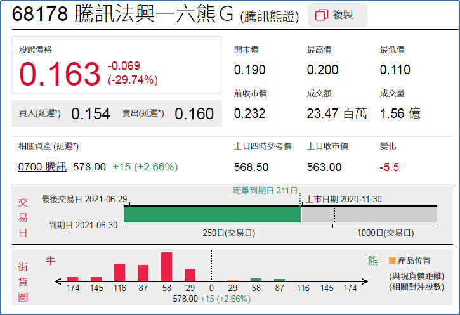
Task: Click the 產品位置 legend label
Action: pos(414,260)
